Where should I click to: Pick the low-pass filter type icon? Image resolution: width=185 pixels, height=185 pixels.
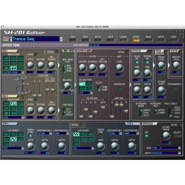(x=82, y=84)
